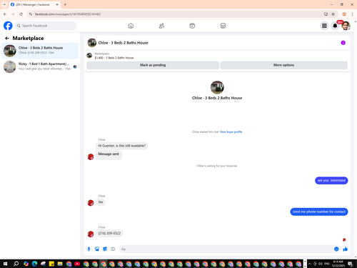
Task: Click the Chrome back navigation arrow
Action: click(5, 14)
